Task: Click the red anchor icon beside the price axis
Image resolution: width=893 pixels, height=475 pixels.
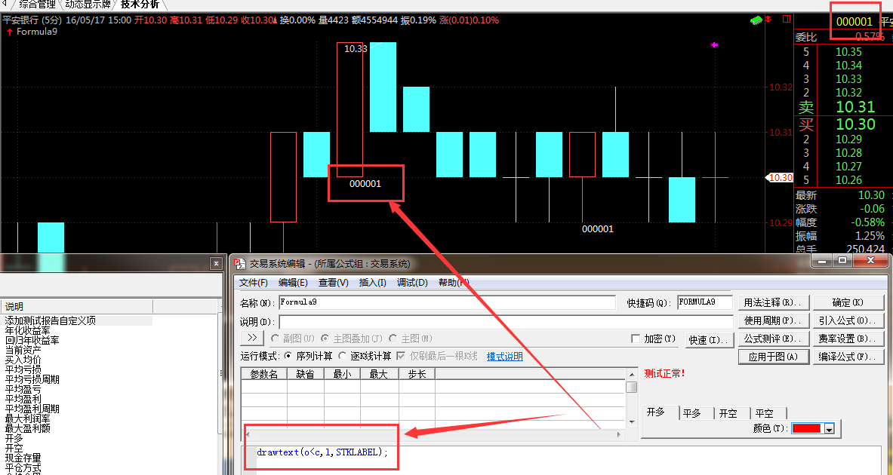Action: [770, 20]
